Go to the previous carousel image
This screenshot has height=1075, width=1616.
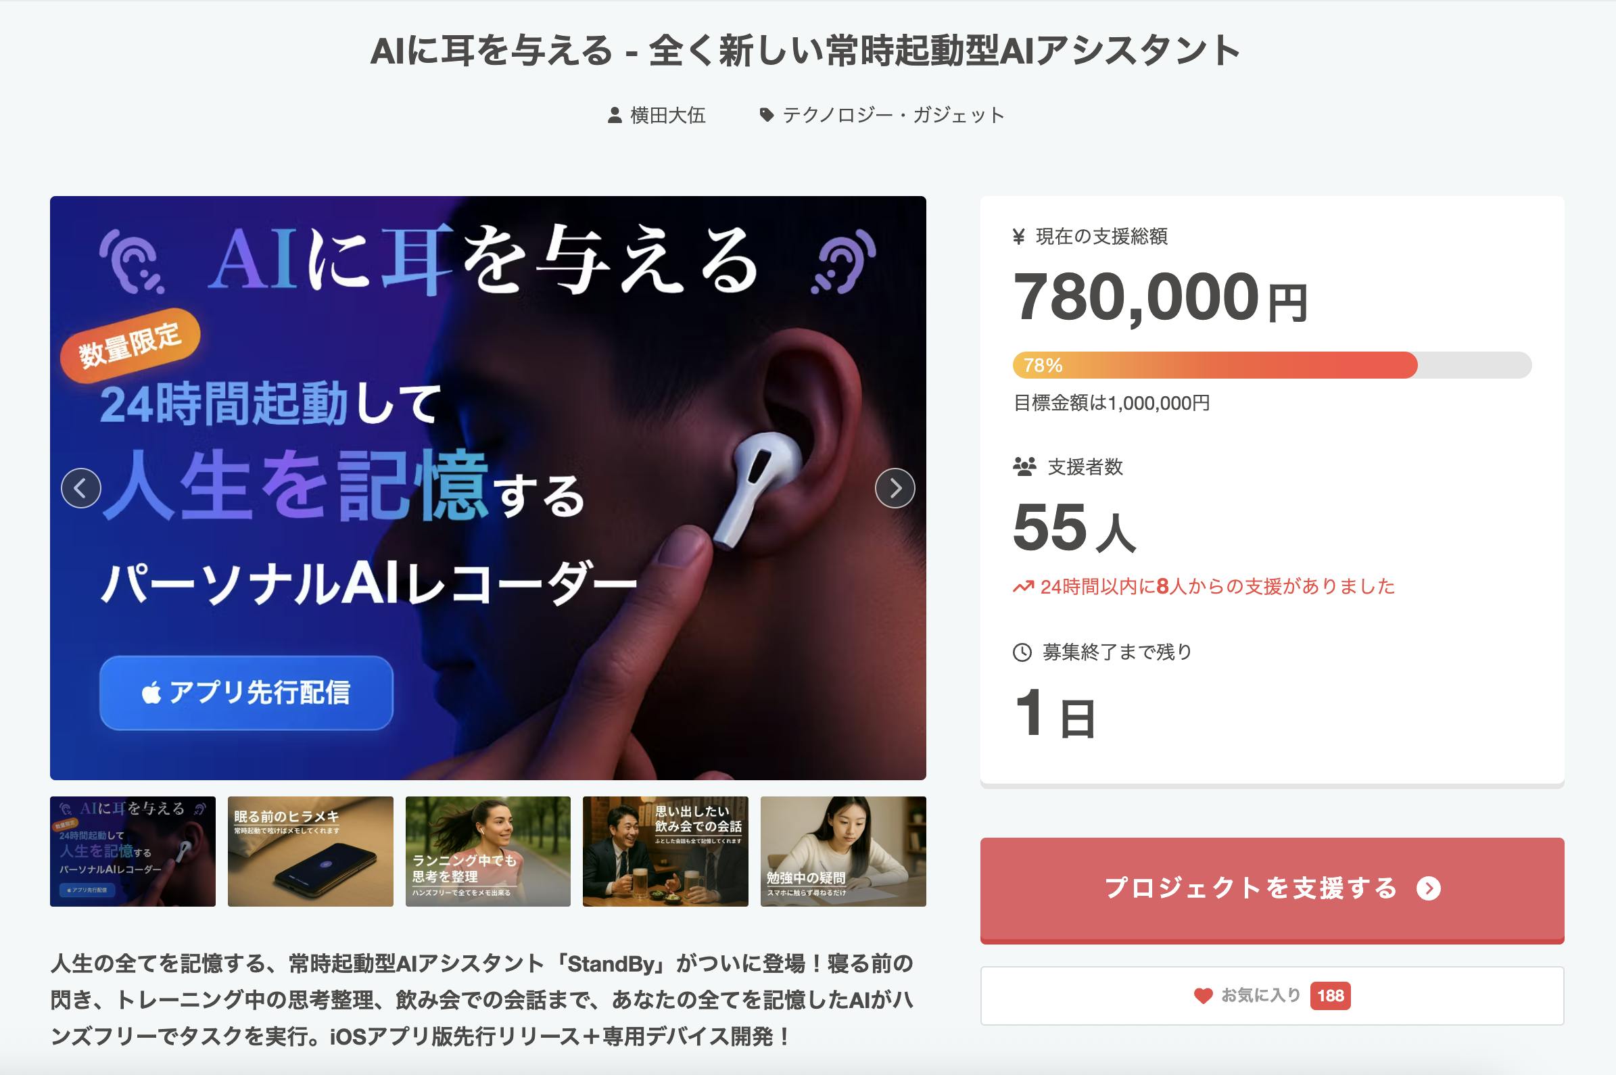81,488
